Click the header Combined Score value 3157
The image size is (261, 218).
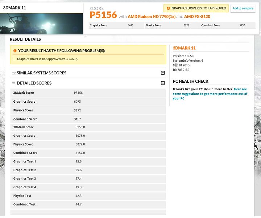[242, 25]
